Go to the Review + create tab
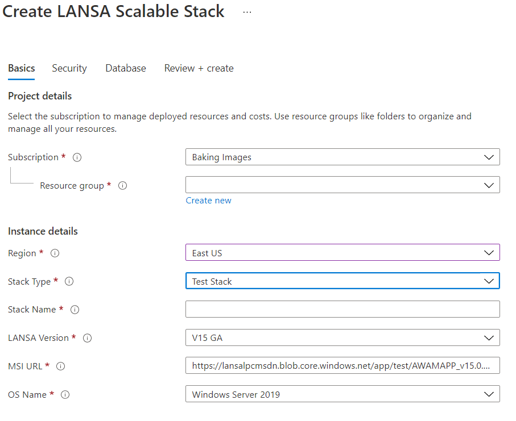Viewport: 516px width, 421px height. (199, 68)
